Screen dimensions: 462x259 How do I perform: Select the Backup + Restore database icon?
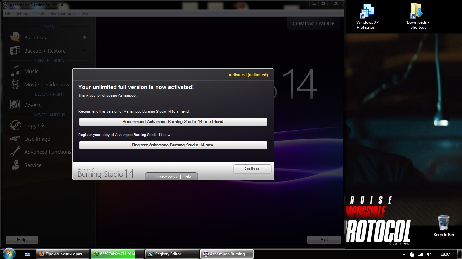(x=15, y=51)
